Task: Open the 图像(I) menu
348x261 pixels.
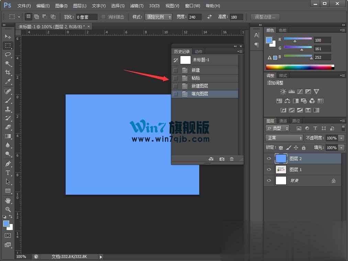Action: pyautogui.click(x=61, y=6)
